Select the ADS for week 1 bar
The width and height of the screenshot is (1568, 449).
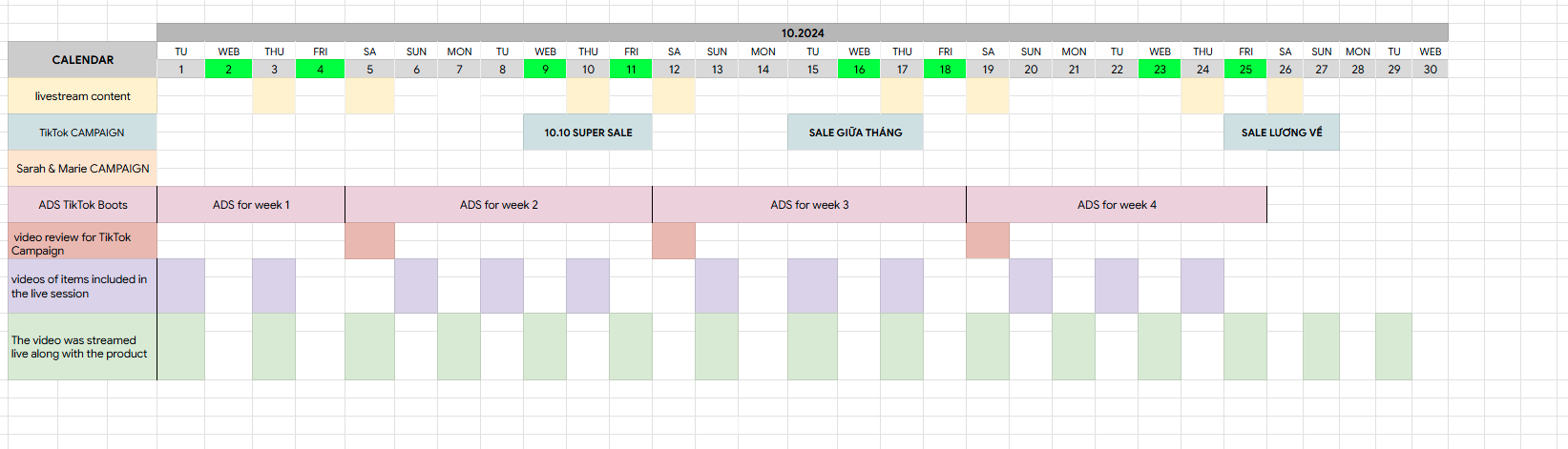pos(251,205)
